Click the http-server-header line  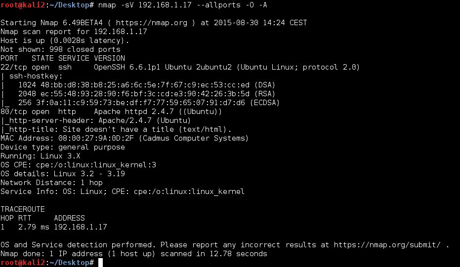(96, 120)
